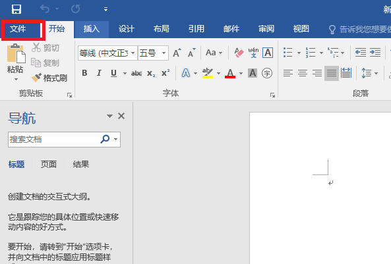Toggle Italic formatting
Image resolution: width=391 pixels, height=264 pixels.
[99, 73]
